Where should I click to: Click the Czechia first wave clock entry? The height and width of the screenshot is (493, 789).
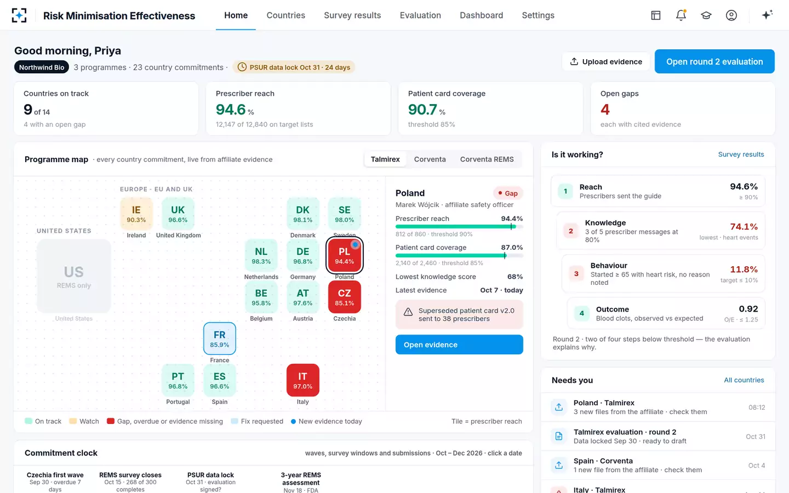(x=55, y=482)
